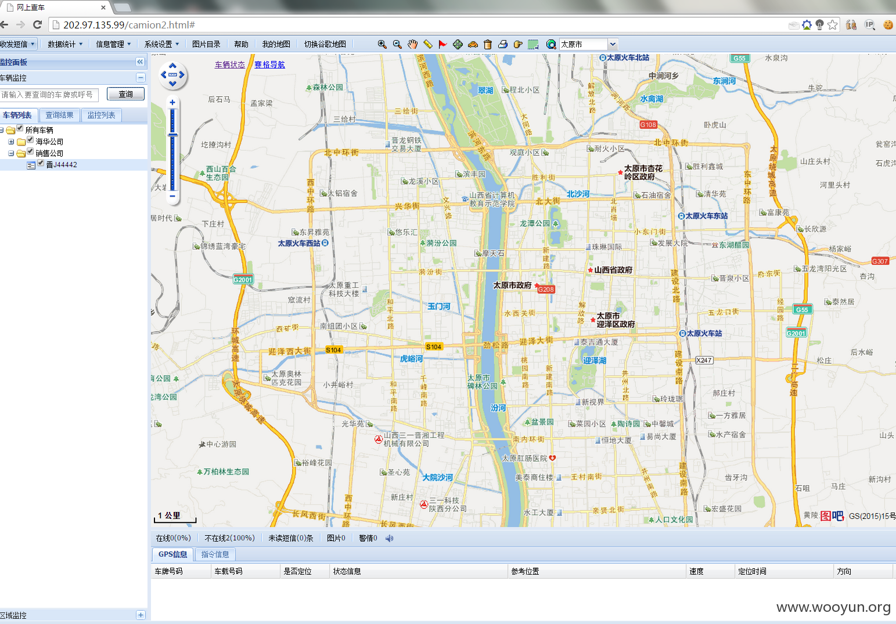Uncheck the 海华公司 checkbox
Image resolution: width=896 pixels, height=624 pixels.
(30, 140)
